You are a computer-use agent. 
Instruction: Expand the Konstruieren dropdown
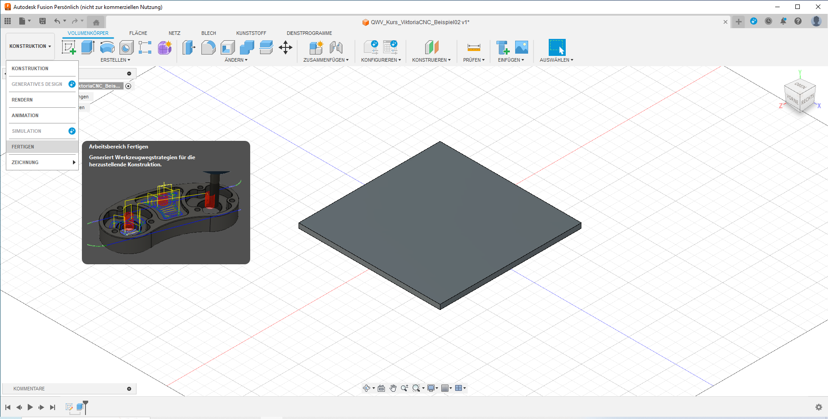(x=431, y=60)
